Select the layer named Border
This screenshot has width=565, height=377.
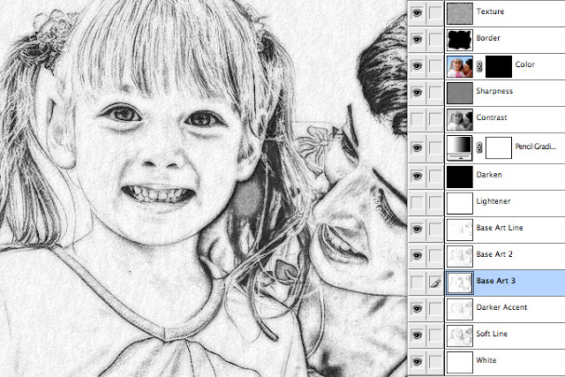click(488, 38)
